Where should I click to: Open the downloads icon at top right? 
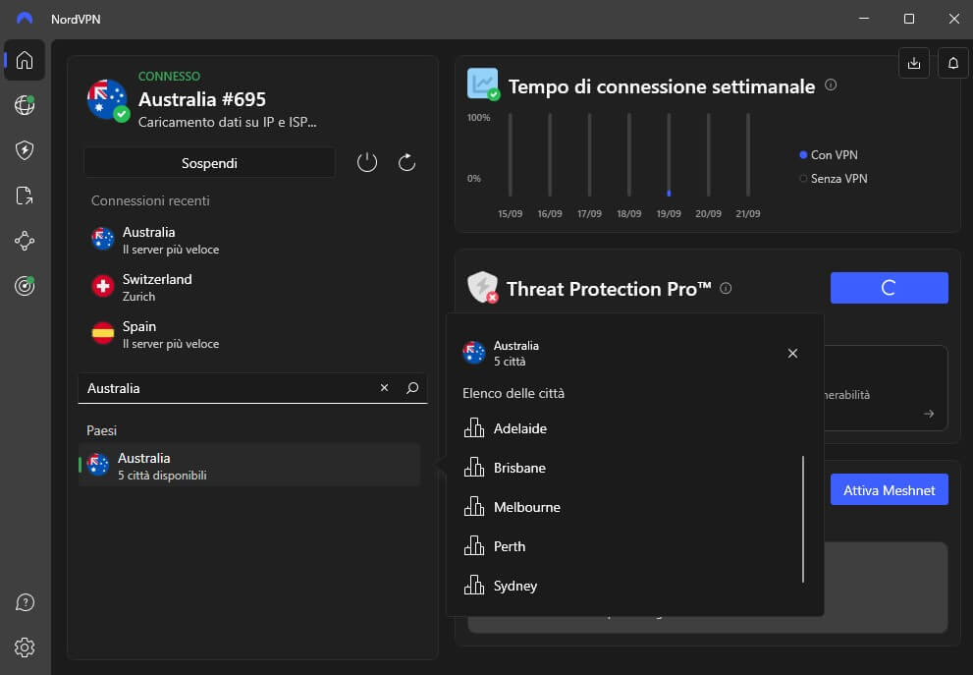913,63
